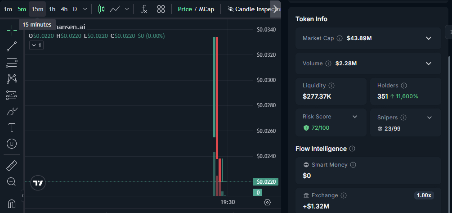Select the 1h timeframe

[52, 9]
